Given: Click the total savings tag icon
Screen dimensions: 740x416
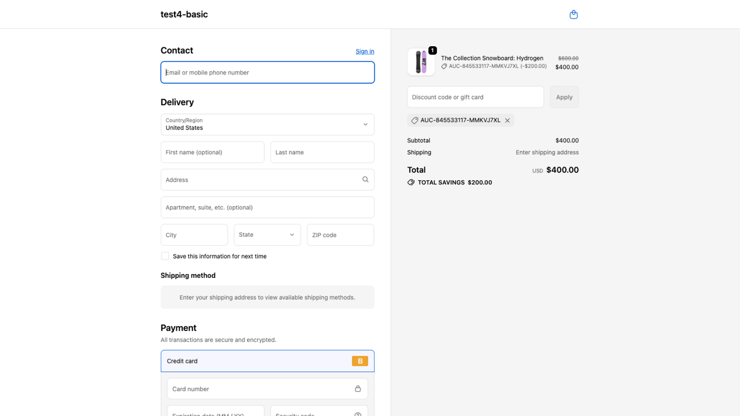Looking at the screenshot, I should pyautogui.click(x=411, y=182).
